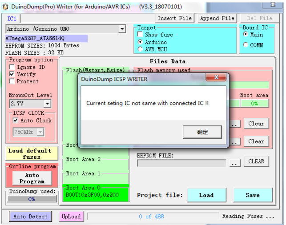This screenshot has width=286, height=225.
Task: Close the DuinoDump ICSP WRITER dialog
Action: click(x=216, y=77)
